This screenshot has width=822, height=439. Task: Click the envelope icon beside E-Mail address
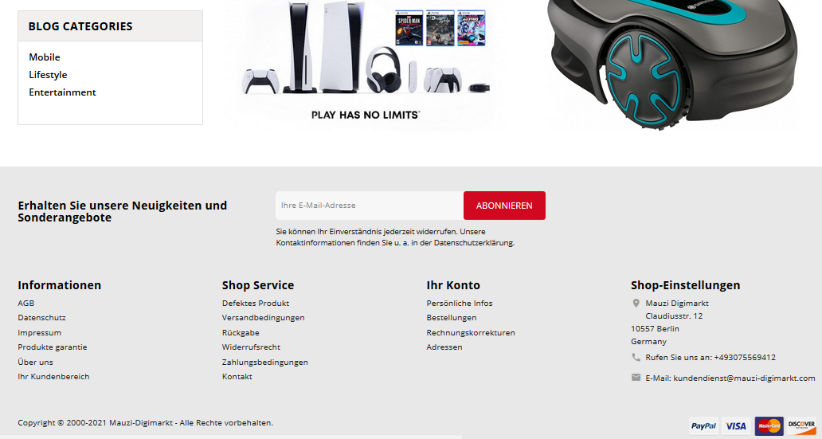click(636, 378)
